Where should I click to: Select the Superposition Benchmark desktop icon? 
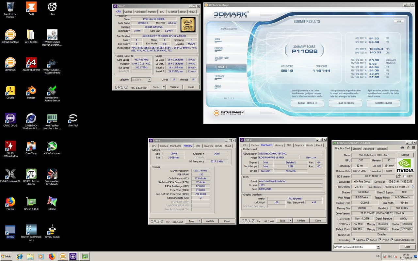52,174
